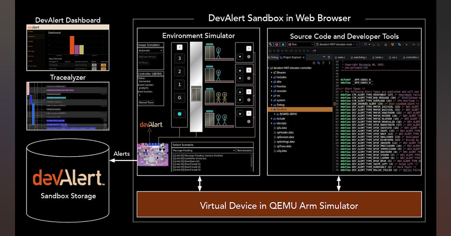Select ground floor G on elevator panel
Screen dimensions: 451x236
[x=180, y=98]
